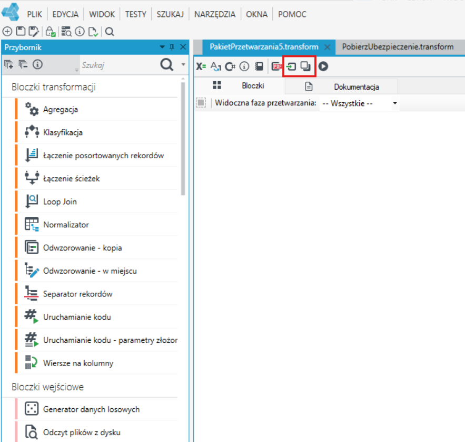Click the collapse all groups icon in Przybornik

pos(23,64)
